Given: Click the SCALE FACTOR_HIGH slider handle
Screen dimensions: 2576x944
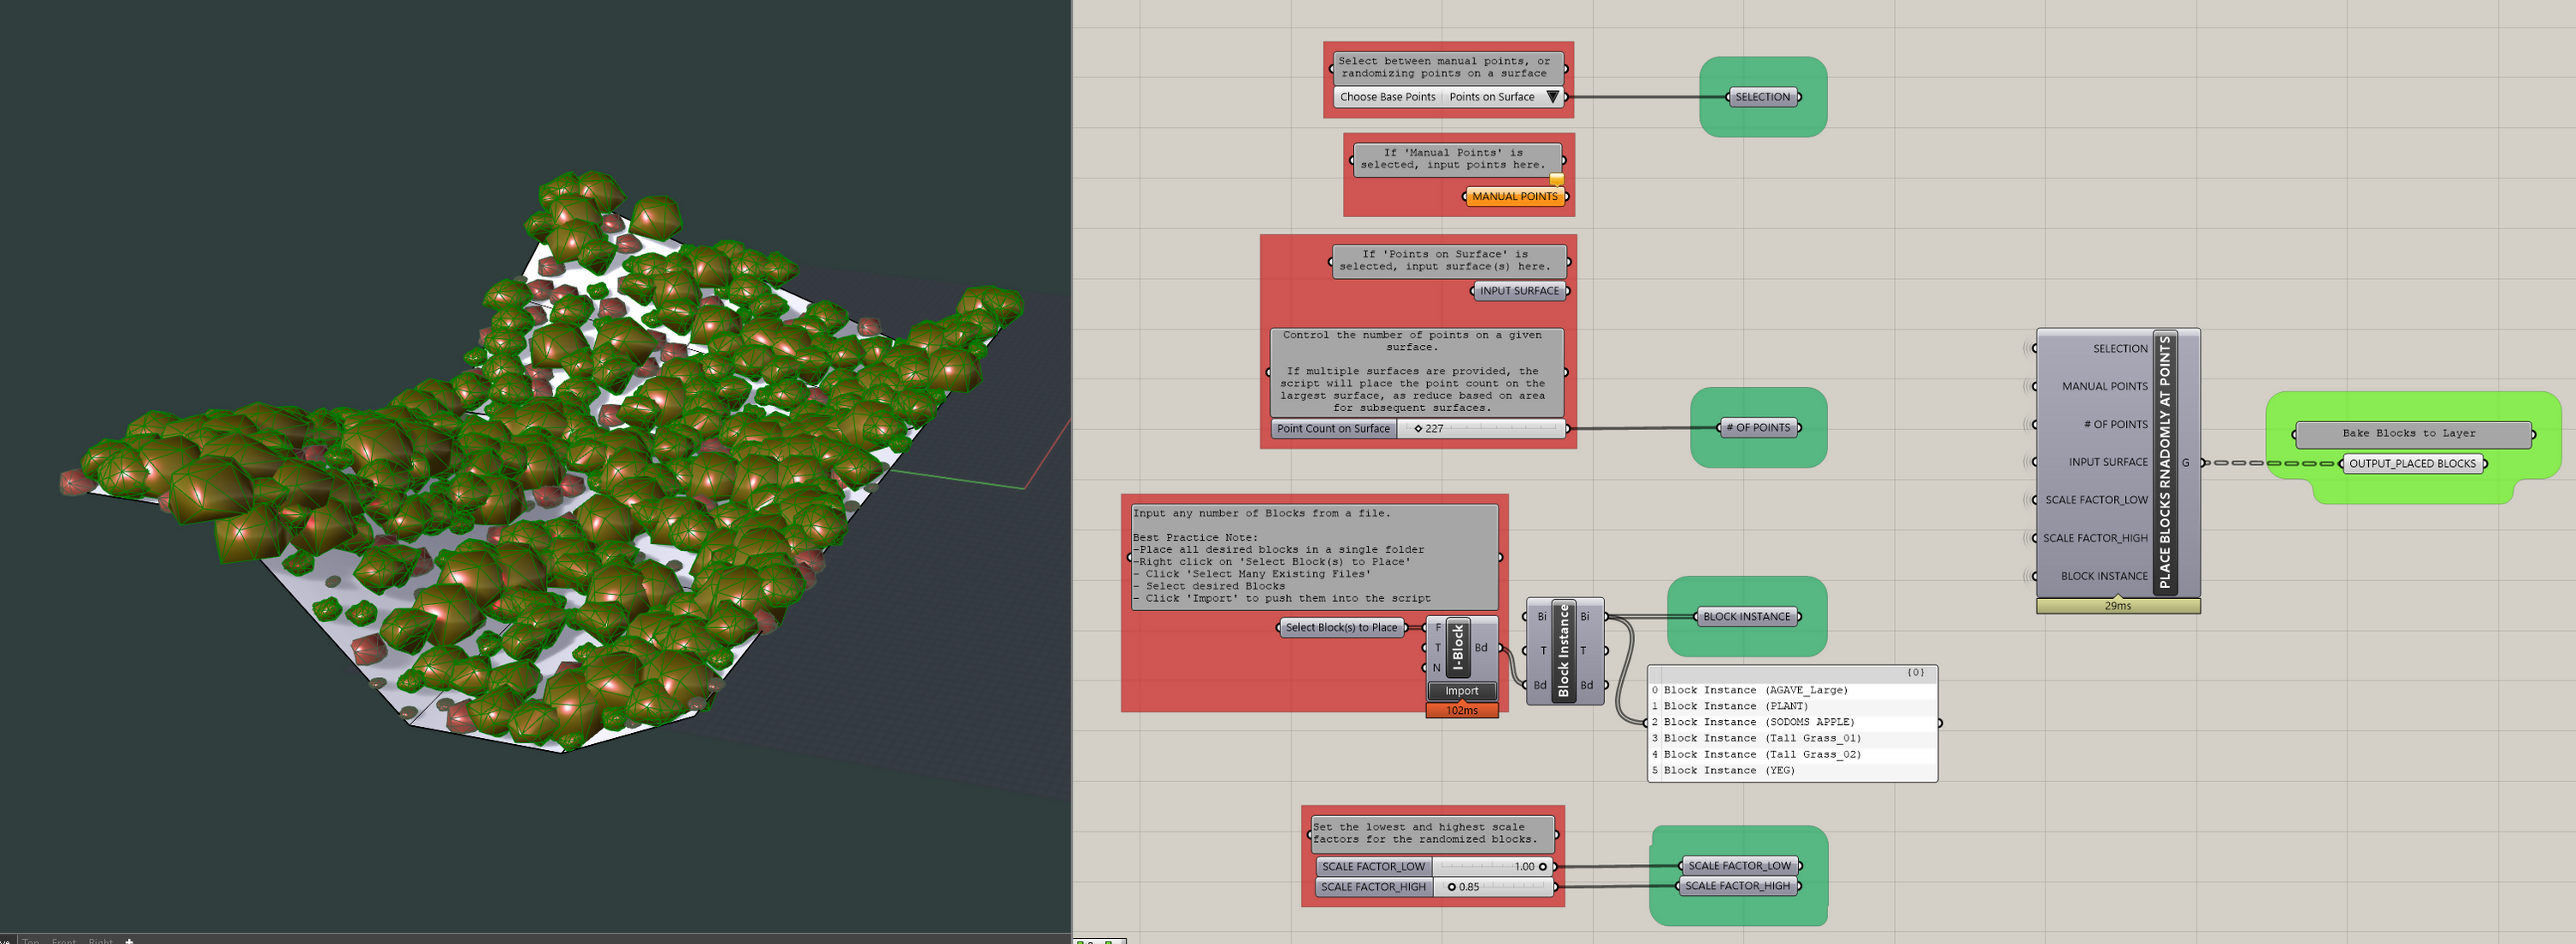Looking at the screenshot, I should pos(1451,887).
